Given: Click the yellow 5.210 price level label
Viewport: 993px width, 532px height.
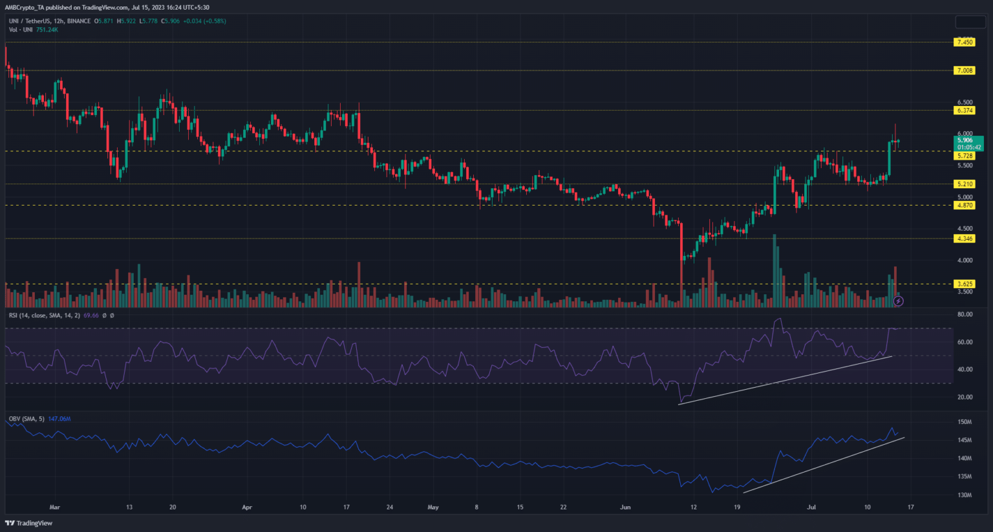Looking at the screenshot, I should point(965,184).
